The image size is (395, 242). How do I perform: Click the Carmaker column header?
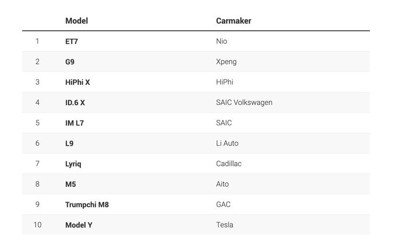pyautogui.click(x=234, y=21)
